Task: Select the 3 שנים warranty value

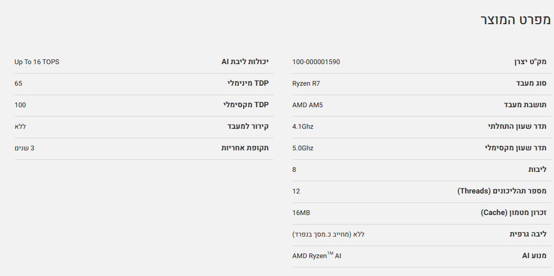Action: point(24,148)
